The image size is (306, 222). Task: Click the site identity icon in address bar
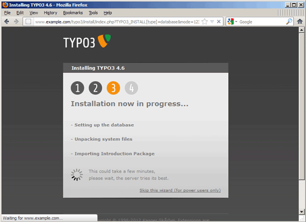[x=28, y=22]
